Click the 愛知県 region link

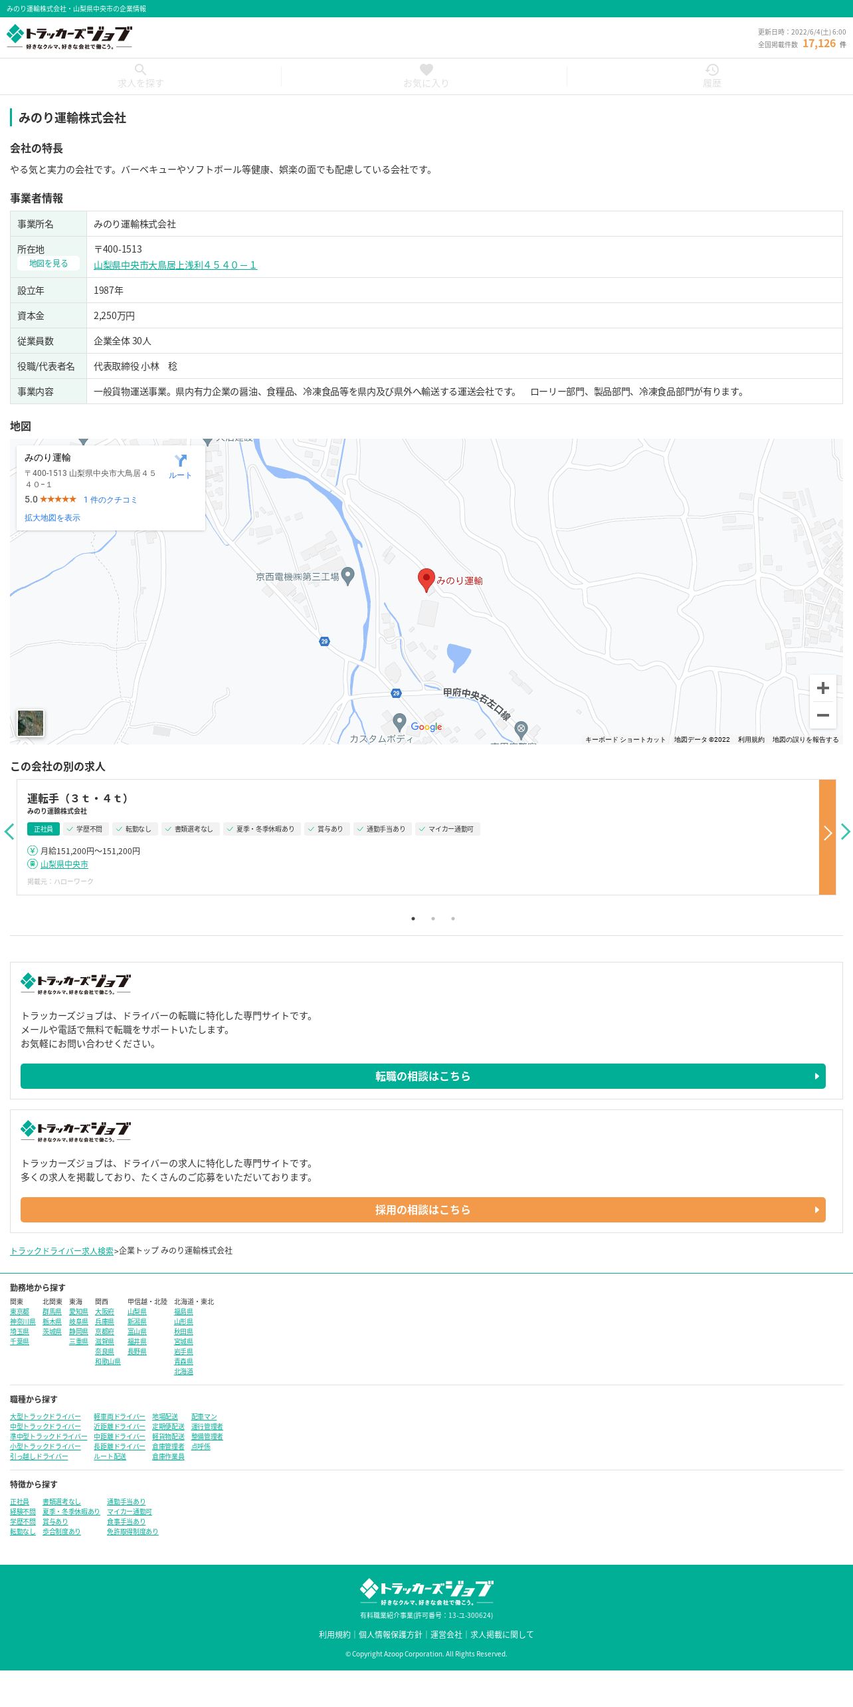coord(78,1311)
